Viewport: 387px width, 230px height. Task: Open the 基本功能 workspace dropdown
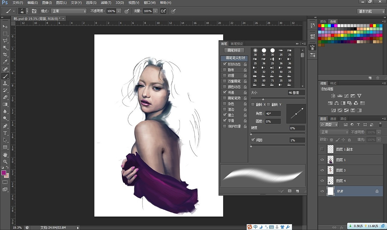pyautogui.click(x=371, y=11)
